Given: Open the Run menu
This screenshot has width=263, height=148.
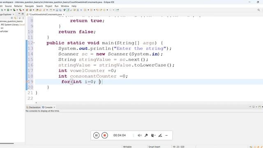Looking at the screenshot, I should tap(57, 6).
